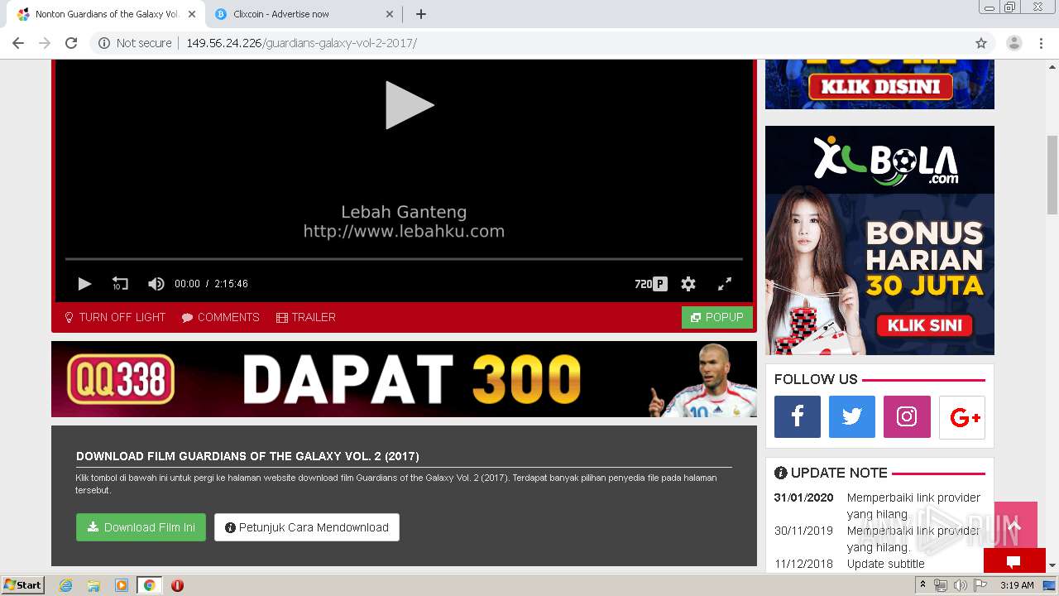
Task: Click the Not secure site info icon
Action: [x=104, y=43]
